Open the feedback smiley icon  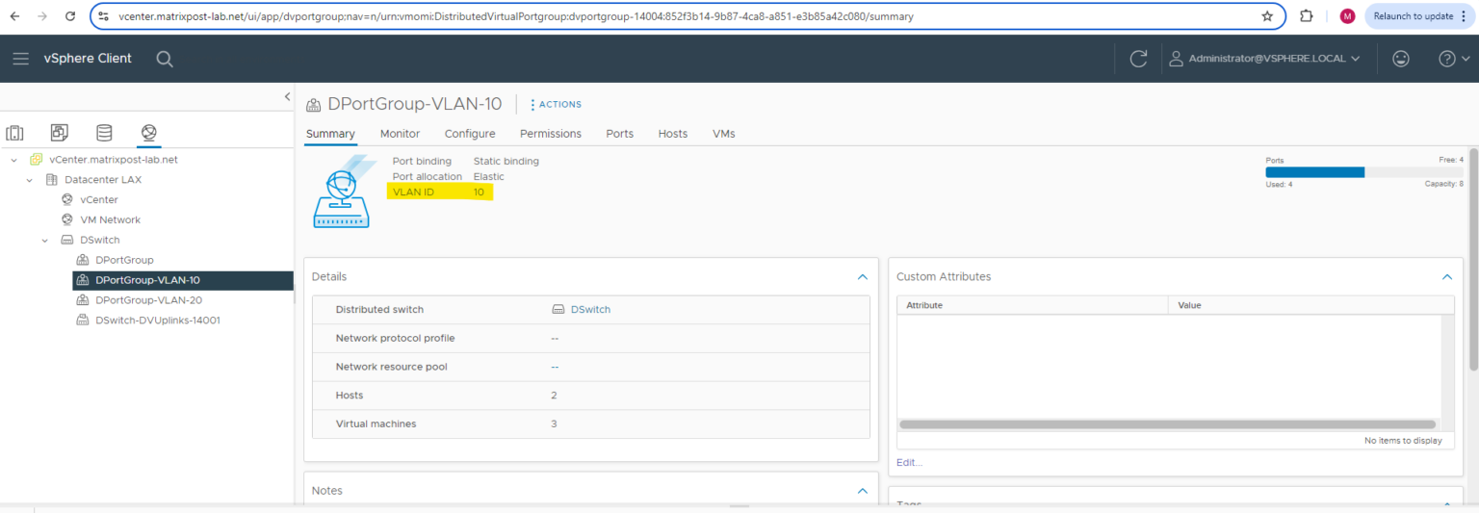click(x=1401, y=59)
